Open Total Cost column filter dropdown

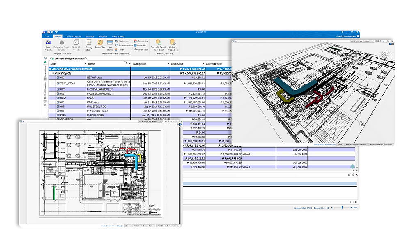tap(203, 64)
